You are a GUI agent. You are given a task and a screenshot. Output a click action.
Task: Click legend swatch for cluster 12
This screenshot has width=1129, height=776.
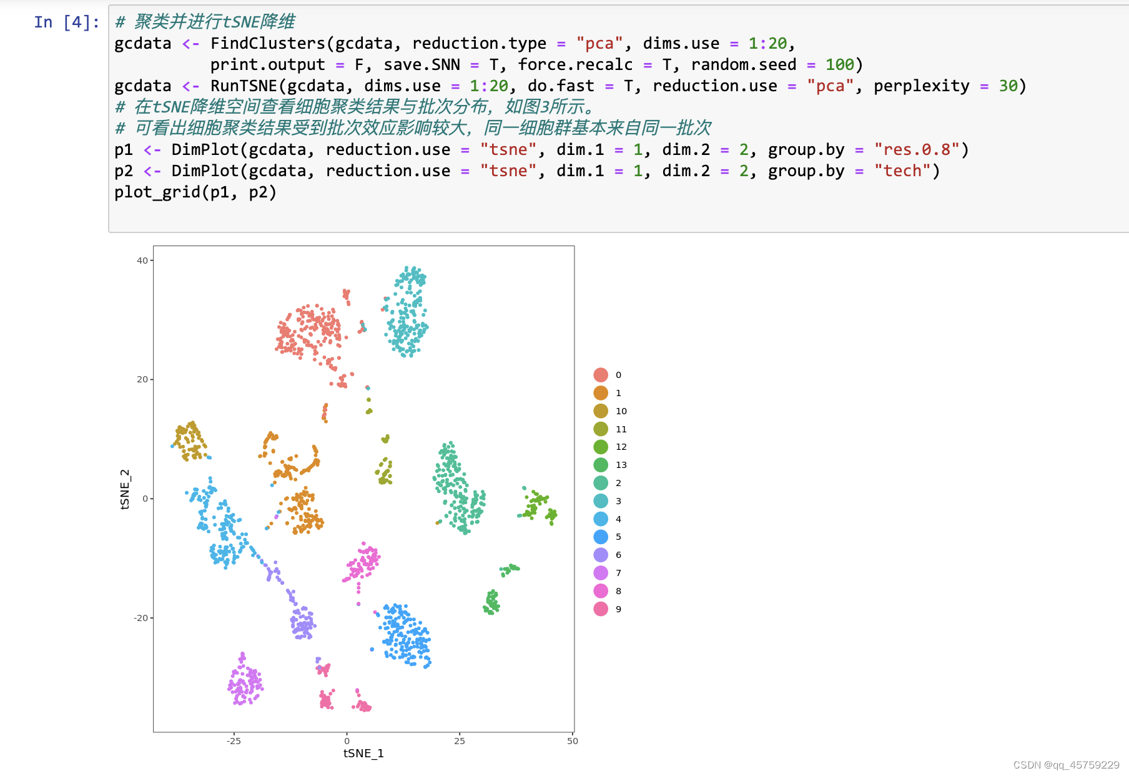pyautogui.click(x=601, y=447)
